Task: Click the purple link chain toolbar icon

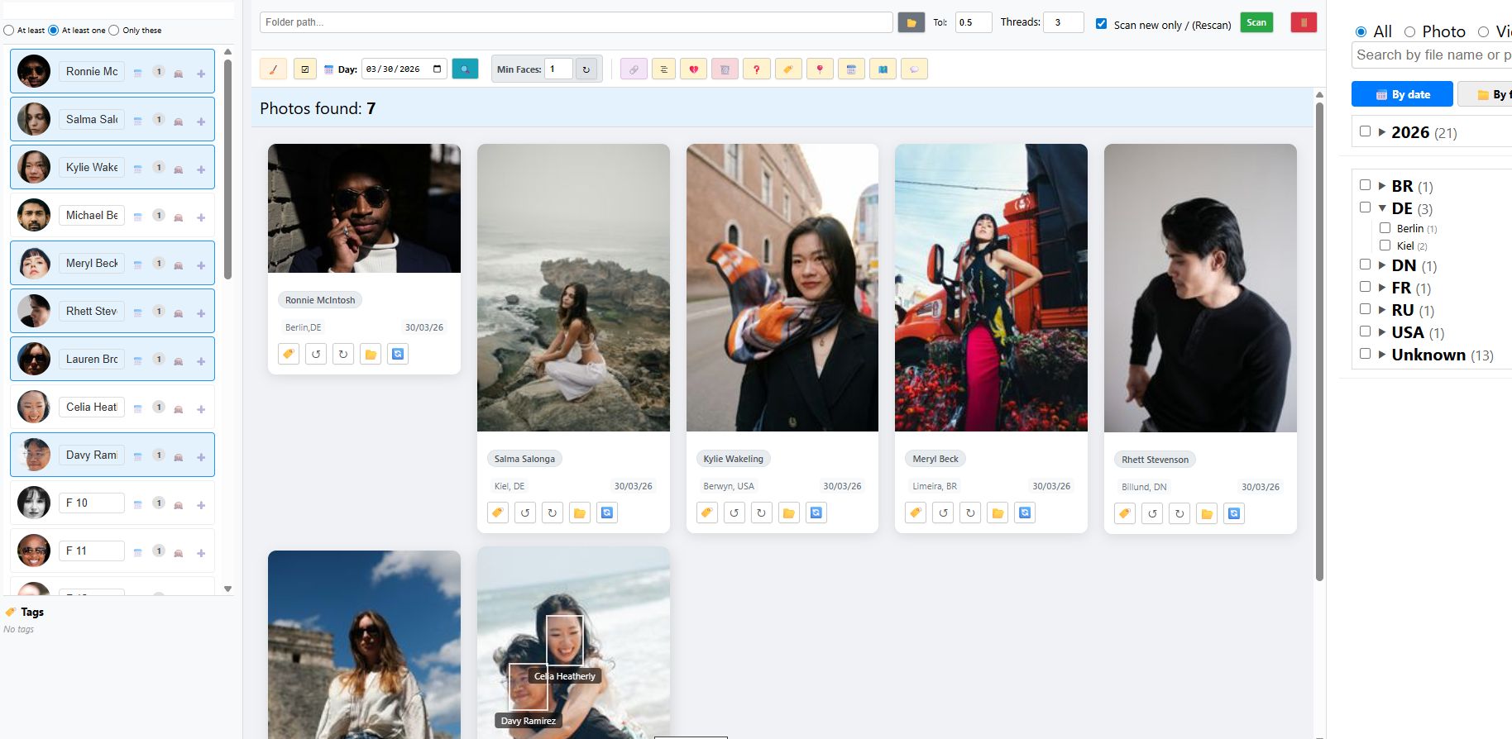Action: tap(634, 69)
